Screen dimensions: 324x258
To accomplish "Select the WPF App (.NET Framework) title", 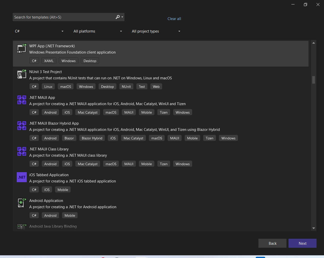I will [x=52, y=46].
